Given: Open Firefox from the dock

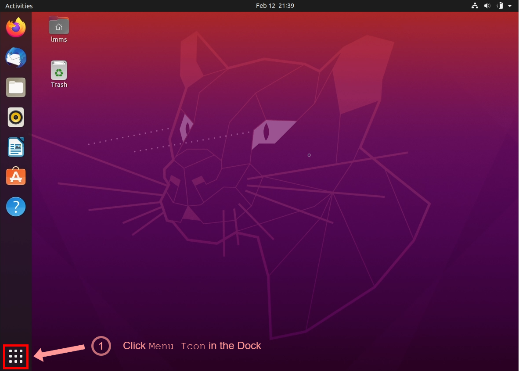Looking at the screenshot, I should 16,27.
